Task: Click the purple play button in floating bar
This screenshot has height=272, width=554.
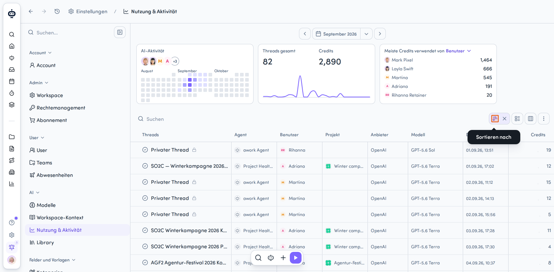Action: pyautogui.click(x=296, y=258)
